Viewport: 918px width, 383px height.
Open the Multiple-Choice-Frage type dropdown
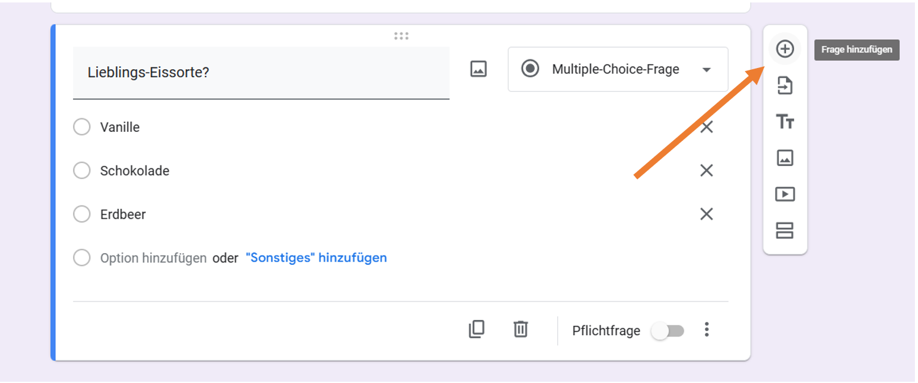[x=618, y=69]
